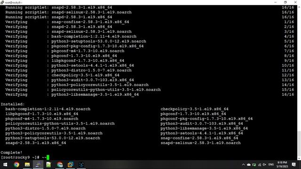Open the clock showing 9:18 PM

(x=282, y=165)
